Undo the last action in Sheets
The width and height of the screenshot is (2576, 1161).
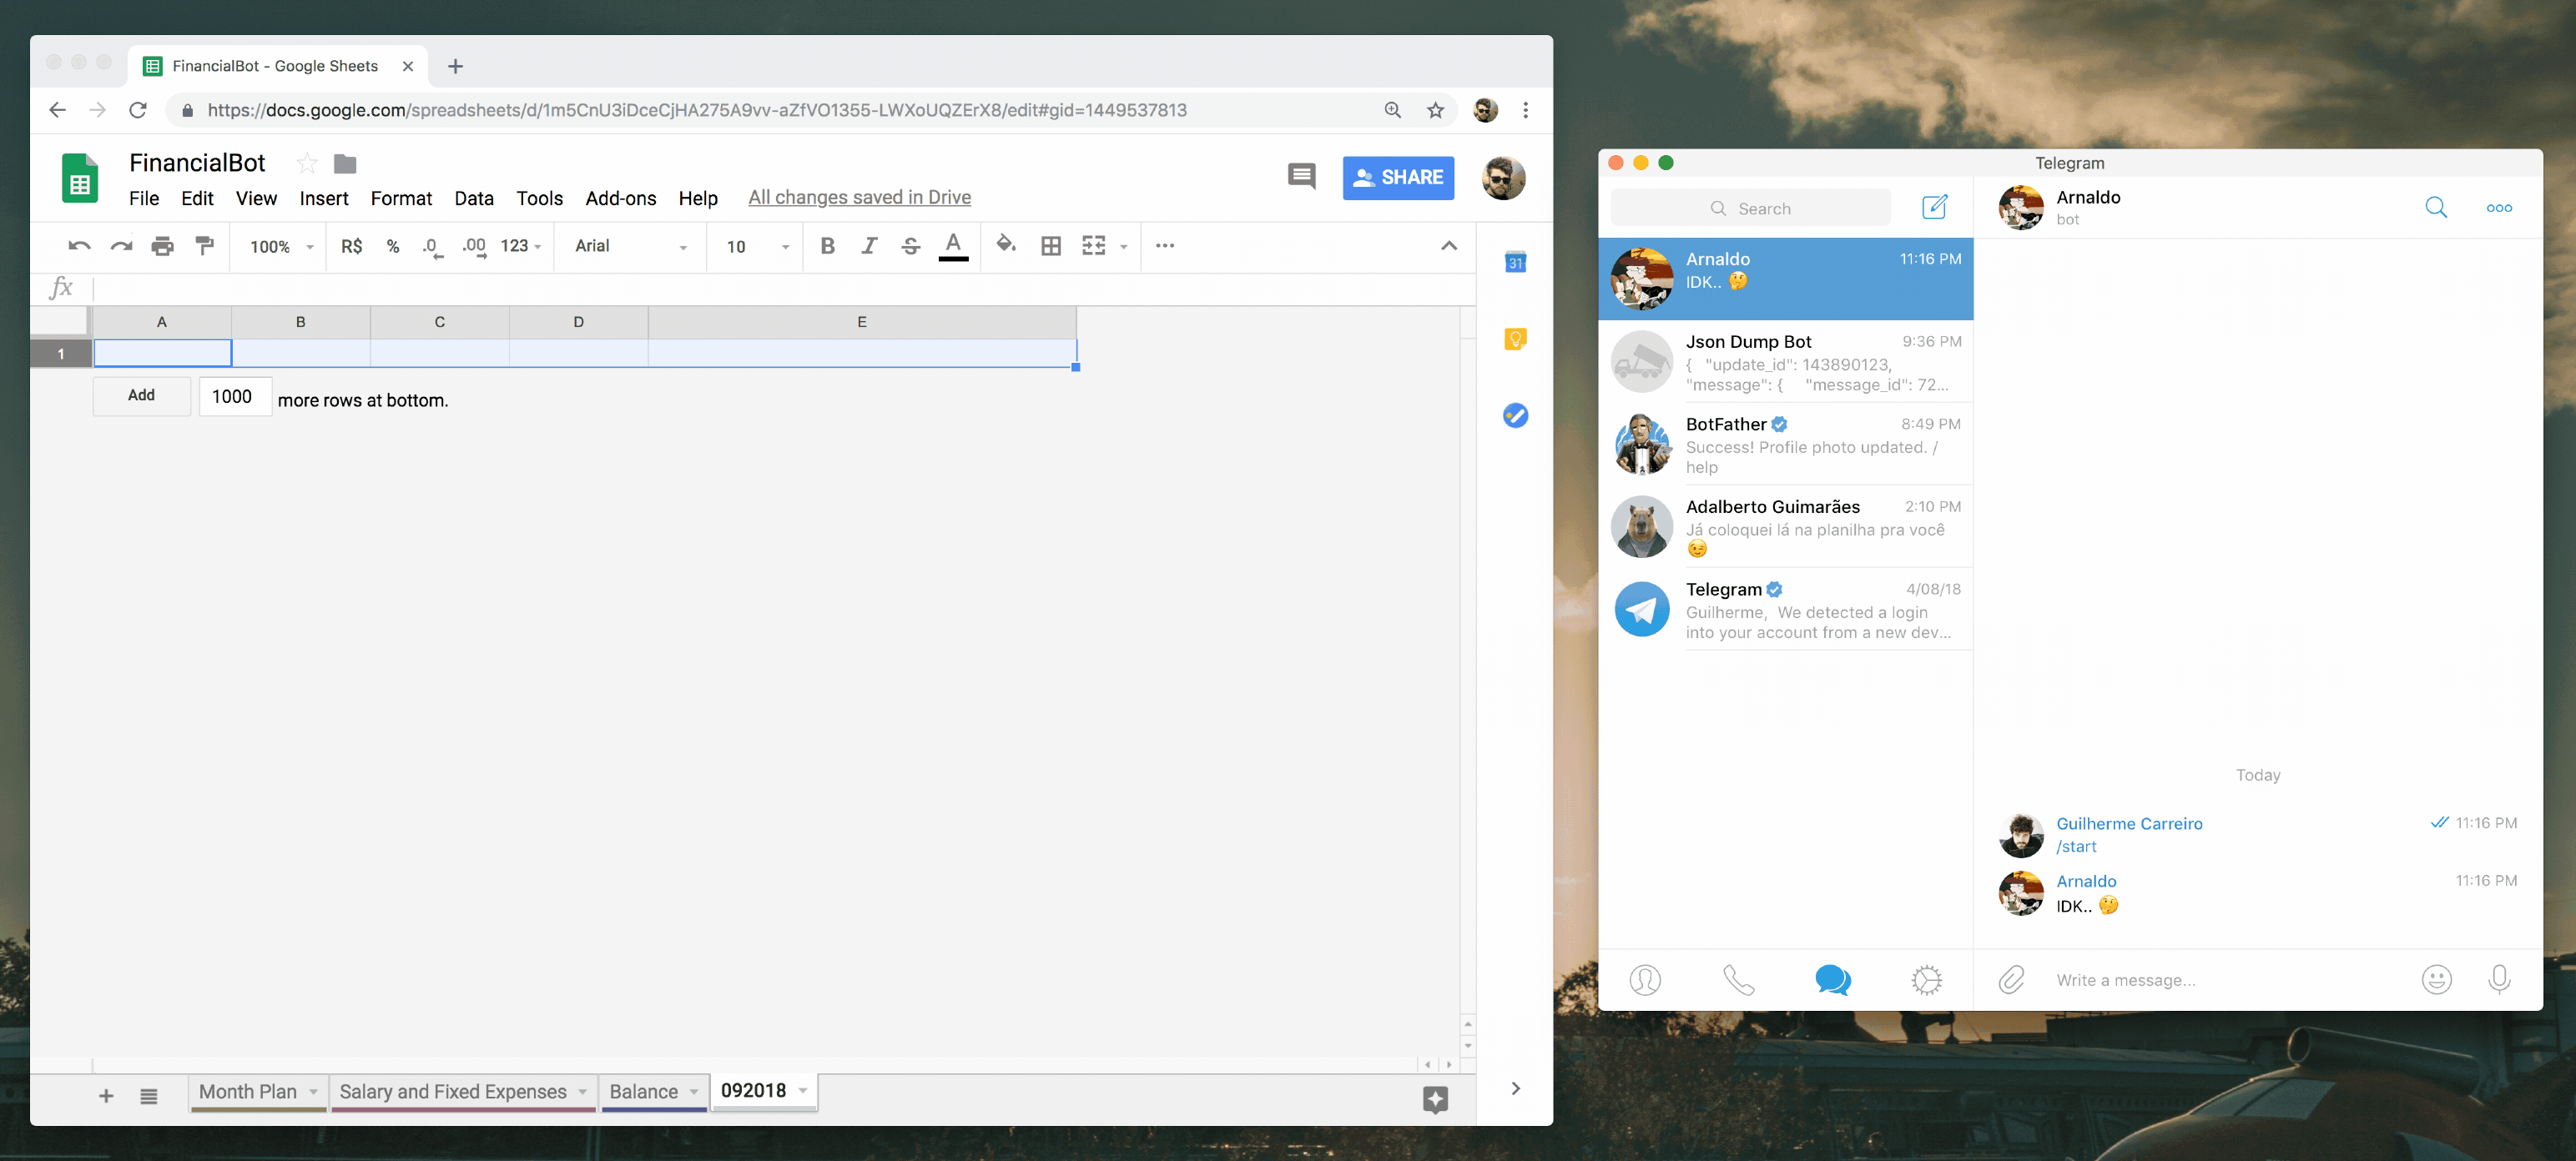coord(79,246)
